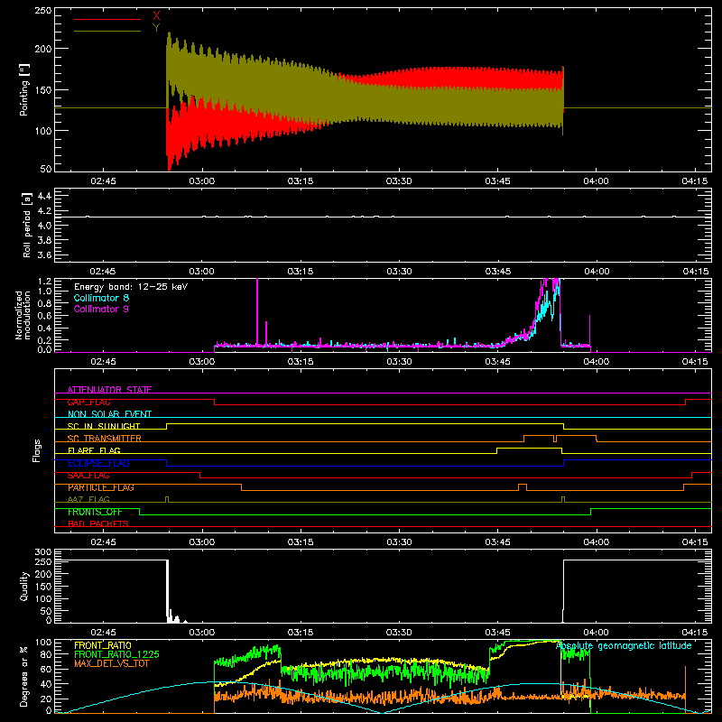Image resolution: width=722 pixels, height=722 pixels.
Task: Click the 1.2 tick on modulation axis
Action: pyautogui.click(x=44, y=281)
